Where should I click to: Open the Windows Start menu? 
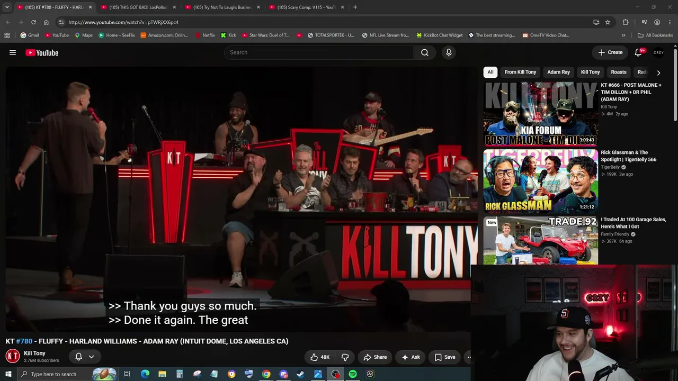pyautogui.click(x=8, y=374)
